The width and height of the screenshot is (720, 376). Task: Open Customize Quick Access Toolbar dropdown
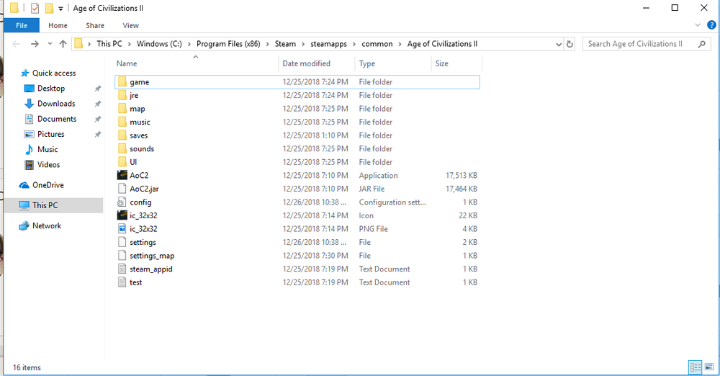(60, 8)
